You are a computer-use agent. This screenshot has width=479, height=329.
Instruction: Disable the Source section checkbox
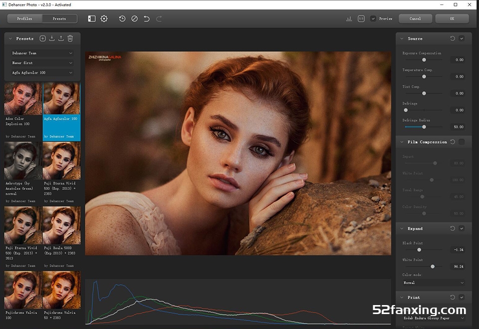click(x=462, y=38)
